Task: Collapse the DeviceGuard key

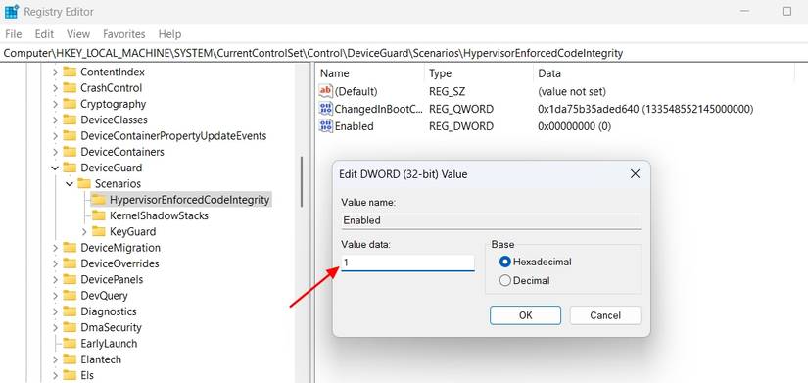Action: click(x=55, y=168)
